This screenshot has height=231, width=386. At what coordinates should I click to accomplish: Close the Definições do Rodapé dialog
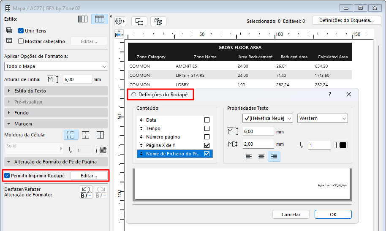click(x=348, y=94)
